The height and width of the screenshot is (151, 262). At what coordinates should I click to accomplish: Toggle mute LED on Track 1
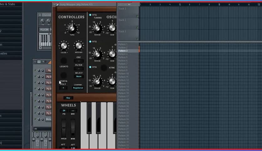(x=137, y=16)
